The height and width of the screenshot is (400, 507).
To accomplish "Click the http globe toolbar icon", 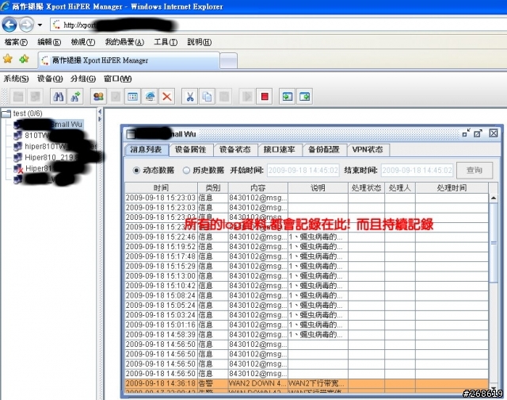I will pyautogui.click(x=150, y=97).
